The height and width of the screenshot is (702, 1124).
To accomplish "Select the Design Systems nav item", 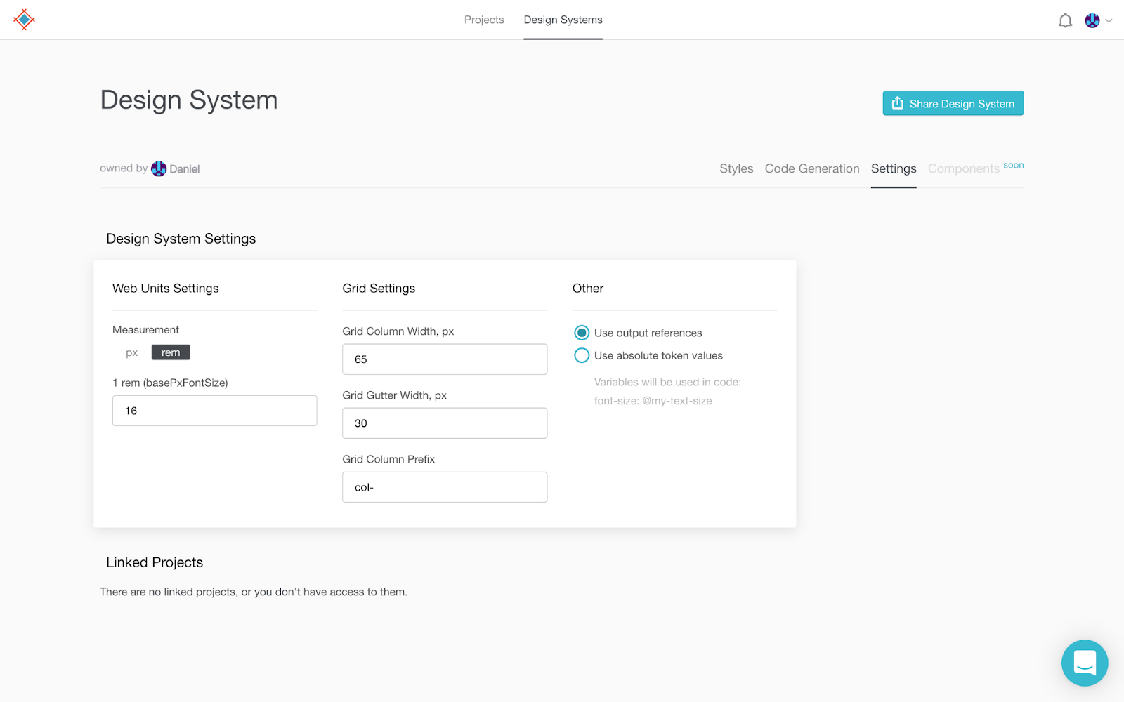I will (563, 20).
